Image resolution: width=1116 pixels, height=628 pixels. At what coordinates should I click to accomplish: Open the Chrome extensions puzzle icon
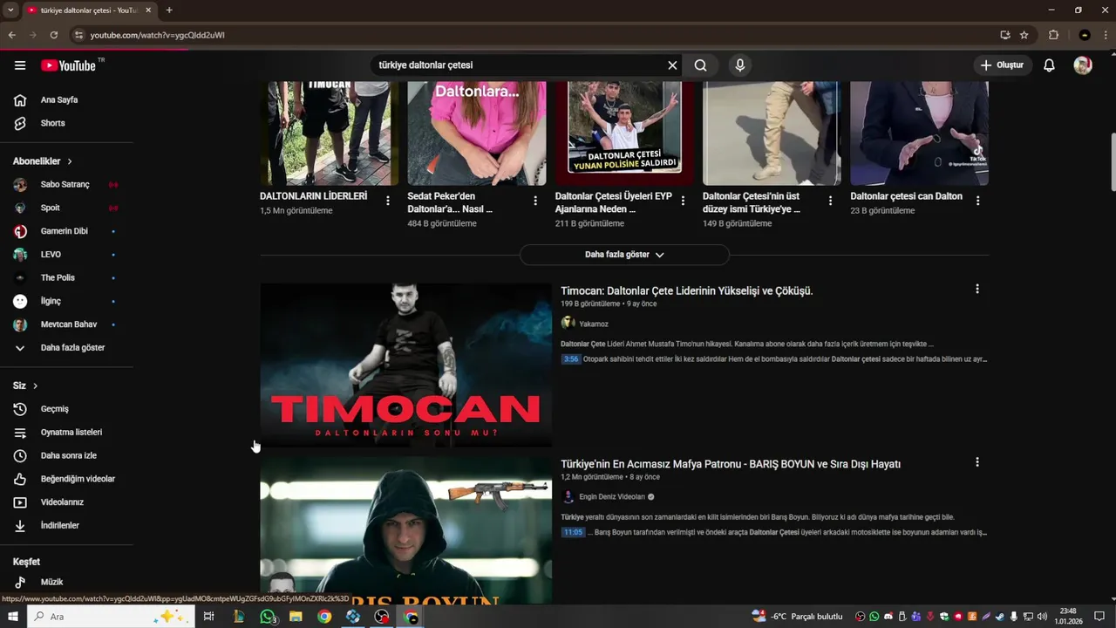pyautogui.click(x=1053, y=35)
